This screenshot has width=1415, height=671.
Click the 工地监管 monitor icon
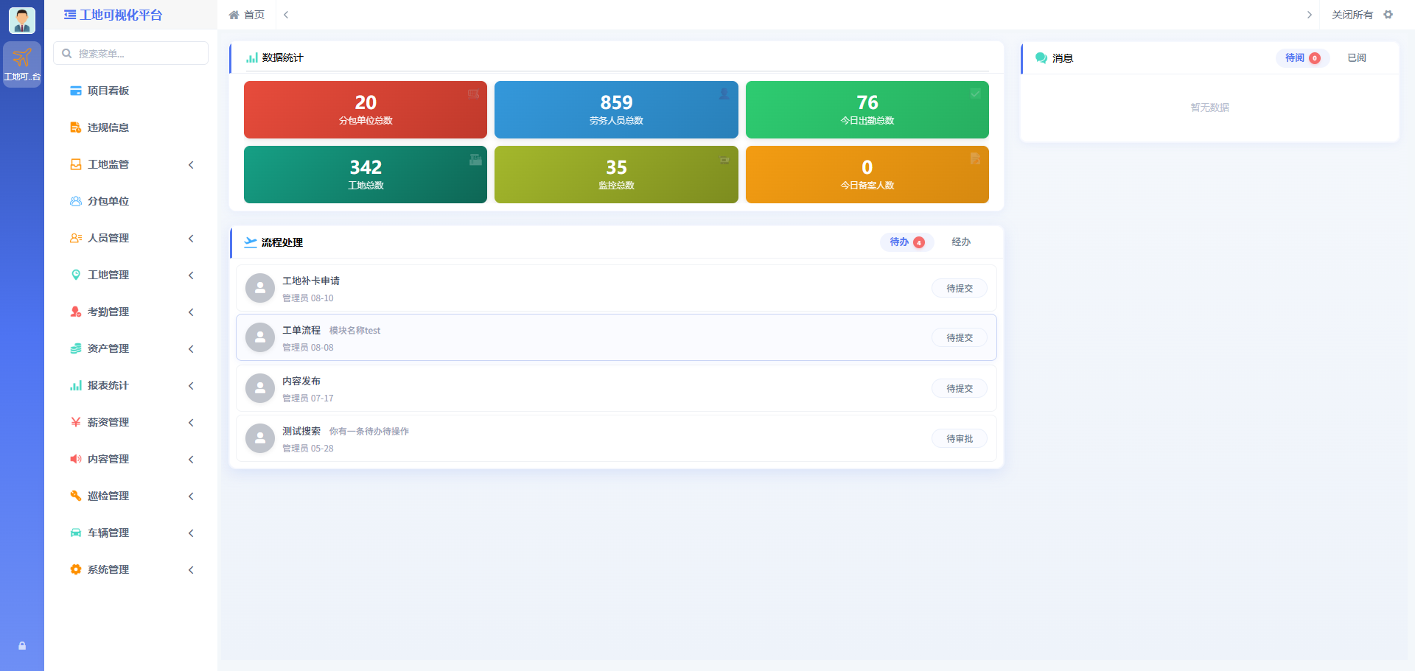[76, 164]
